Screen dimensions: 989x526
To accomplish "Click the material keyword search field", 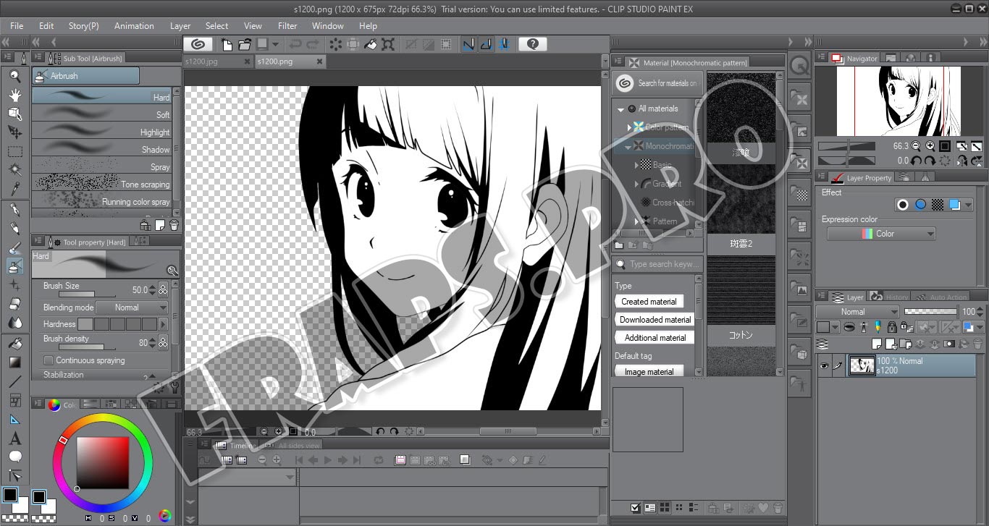I will point(658,264).
